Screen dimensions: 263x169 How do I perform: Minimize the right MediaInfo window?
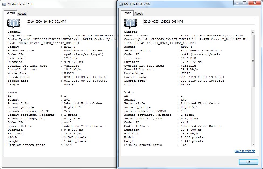click(238, 3)
